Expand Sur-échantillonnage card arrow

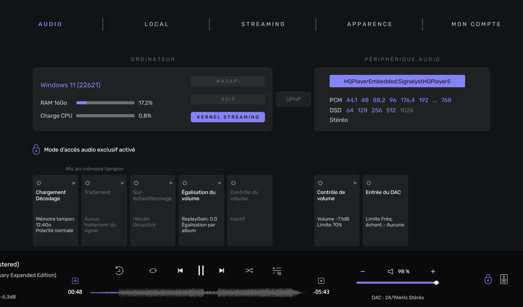[171, 183]
